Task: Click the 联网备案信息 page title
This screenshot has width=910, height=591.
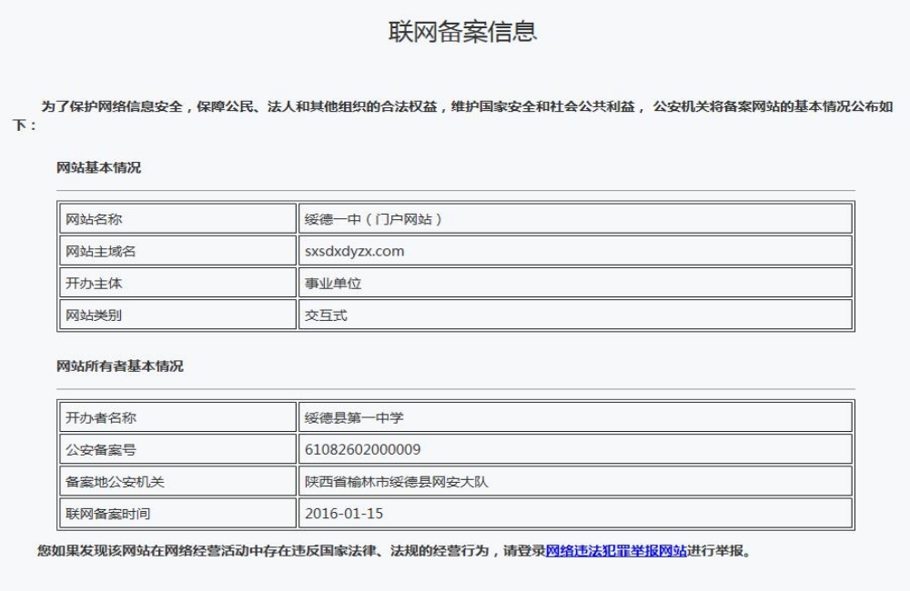Action: click(462, 31)
